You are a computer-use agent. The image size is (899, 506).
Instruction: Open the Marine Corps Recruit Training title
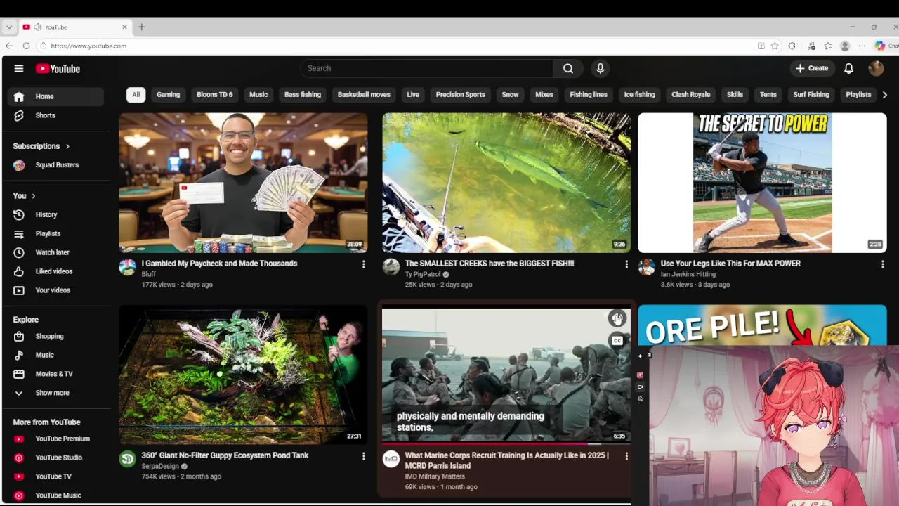507,460
